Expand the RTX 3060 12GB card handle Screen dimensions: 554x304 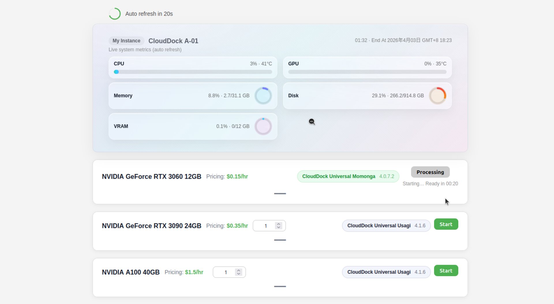[280, 194]
